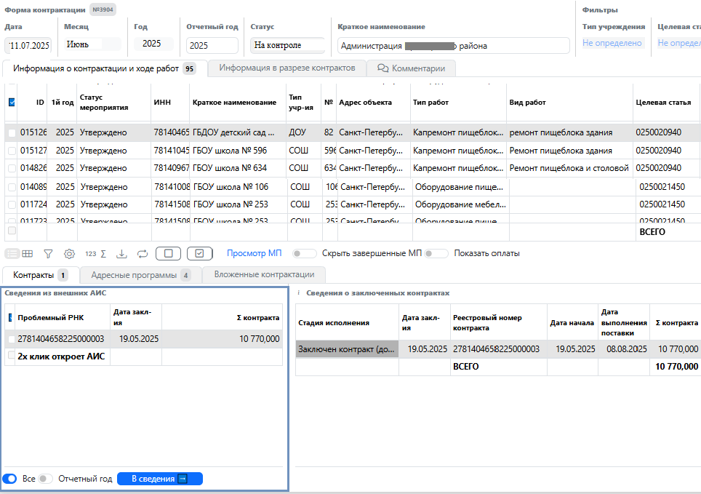Switch to list view icon in toolbar

tap(12, 254)
